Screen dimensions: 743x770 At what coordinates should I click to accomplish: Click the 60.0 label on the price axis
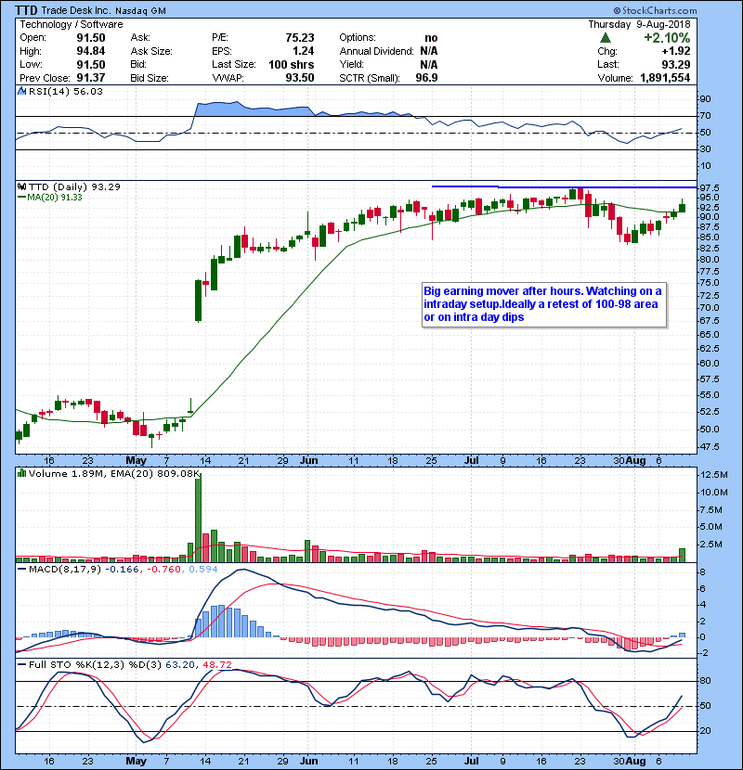709,364
